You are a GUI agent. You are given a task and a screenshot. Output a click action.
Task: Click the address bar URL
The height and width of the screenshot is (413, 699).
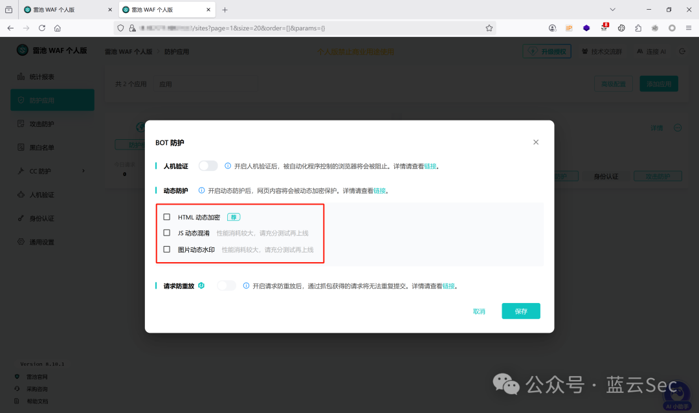pyautogui.click(x=233, y=28)
